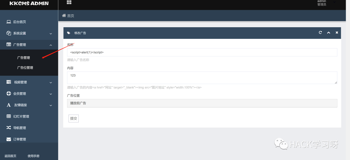The image size is (350, 160).
Task: Click the lifebuoy icon beside 会员管理
Action: coord(9,94)
